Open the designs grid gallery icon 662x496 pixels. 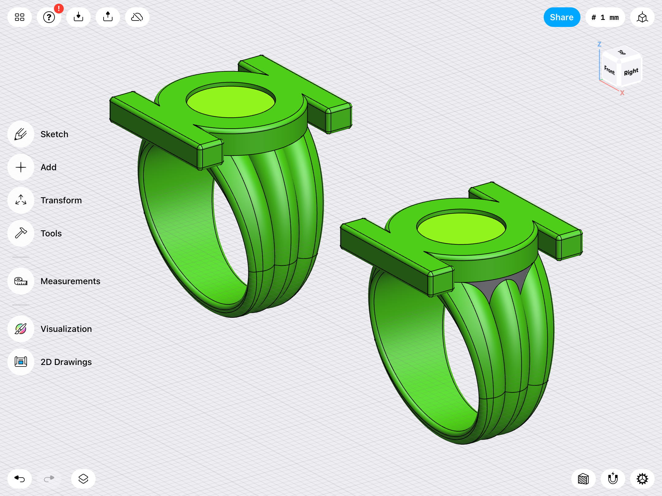20,17
